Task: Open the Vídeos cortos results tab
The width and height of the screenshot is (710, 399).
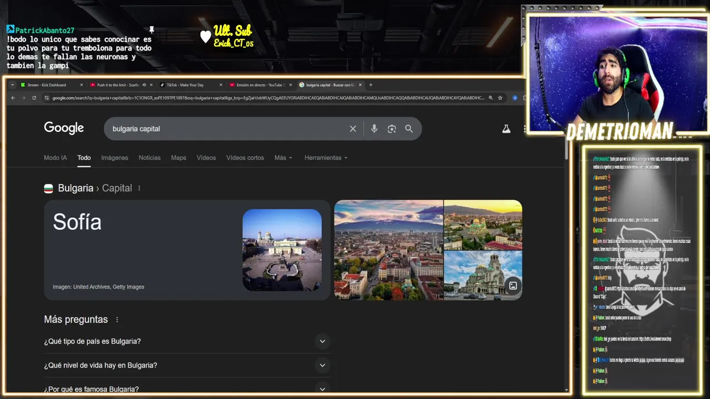Action: (245, 158)
